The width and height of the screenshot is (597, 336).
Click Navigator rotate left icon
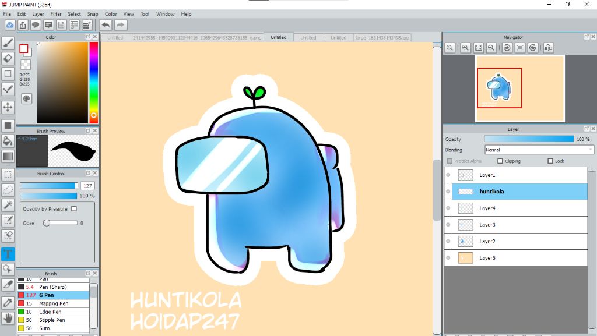click(507, 48)
